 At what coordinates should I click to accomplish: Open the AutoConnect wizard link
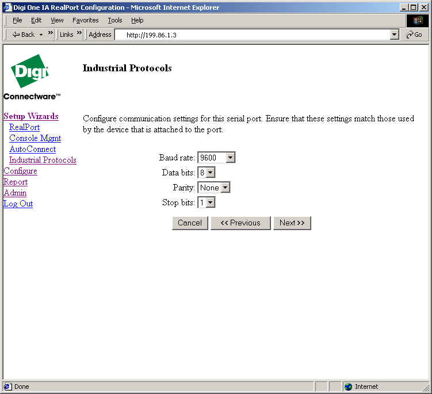click(x=33, y=149)
